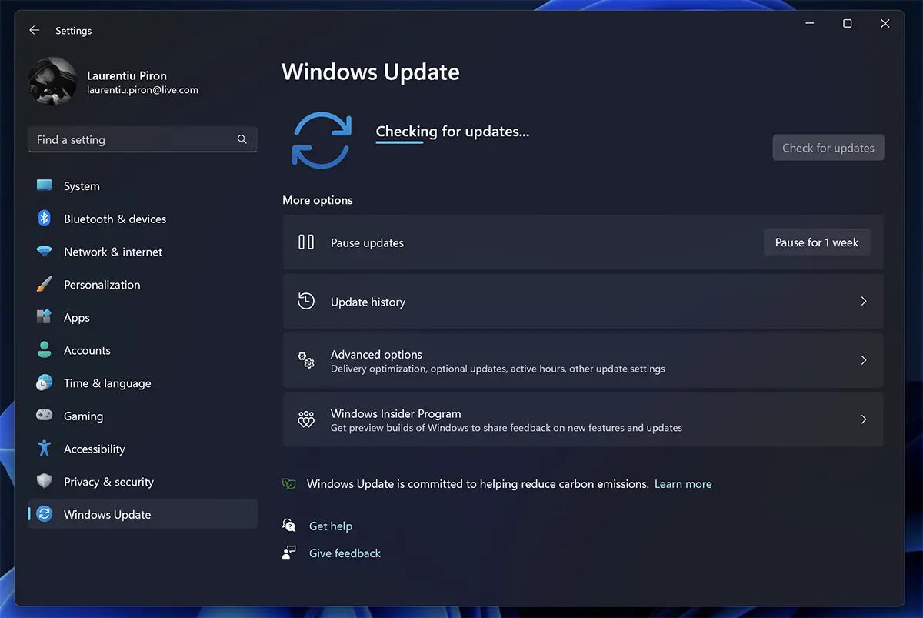Click the Apps icon in sidebar
This screenshot has height=618, width=923.
[x=45, y=317]
